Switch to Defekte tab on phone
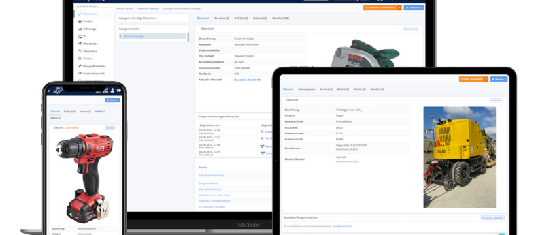This screenshot has width=536, height=235. [100, 112]
